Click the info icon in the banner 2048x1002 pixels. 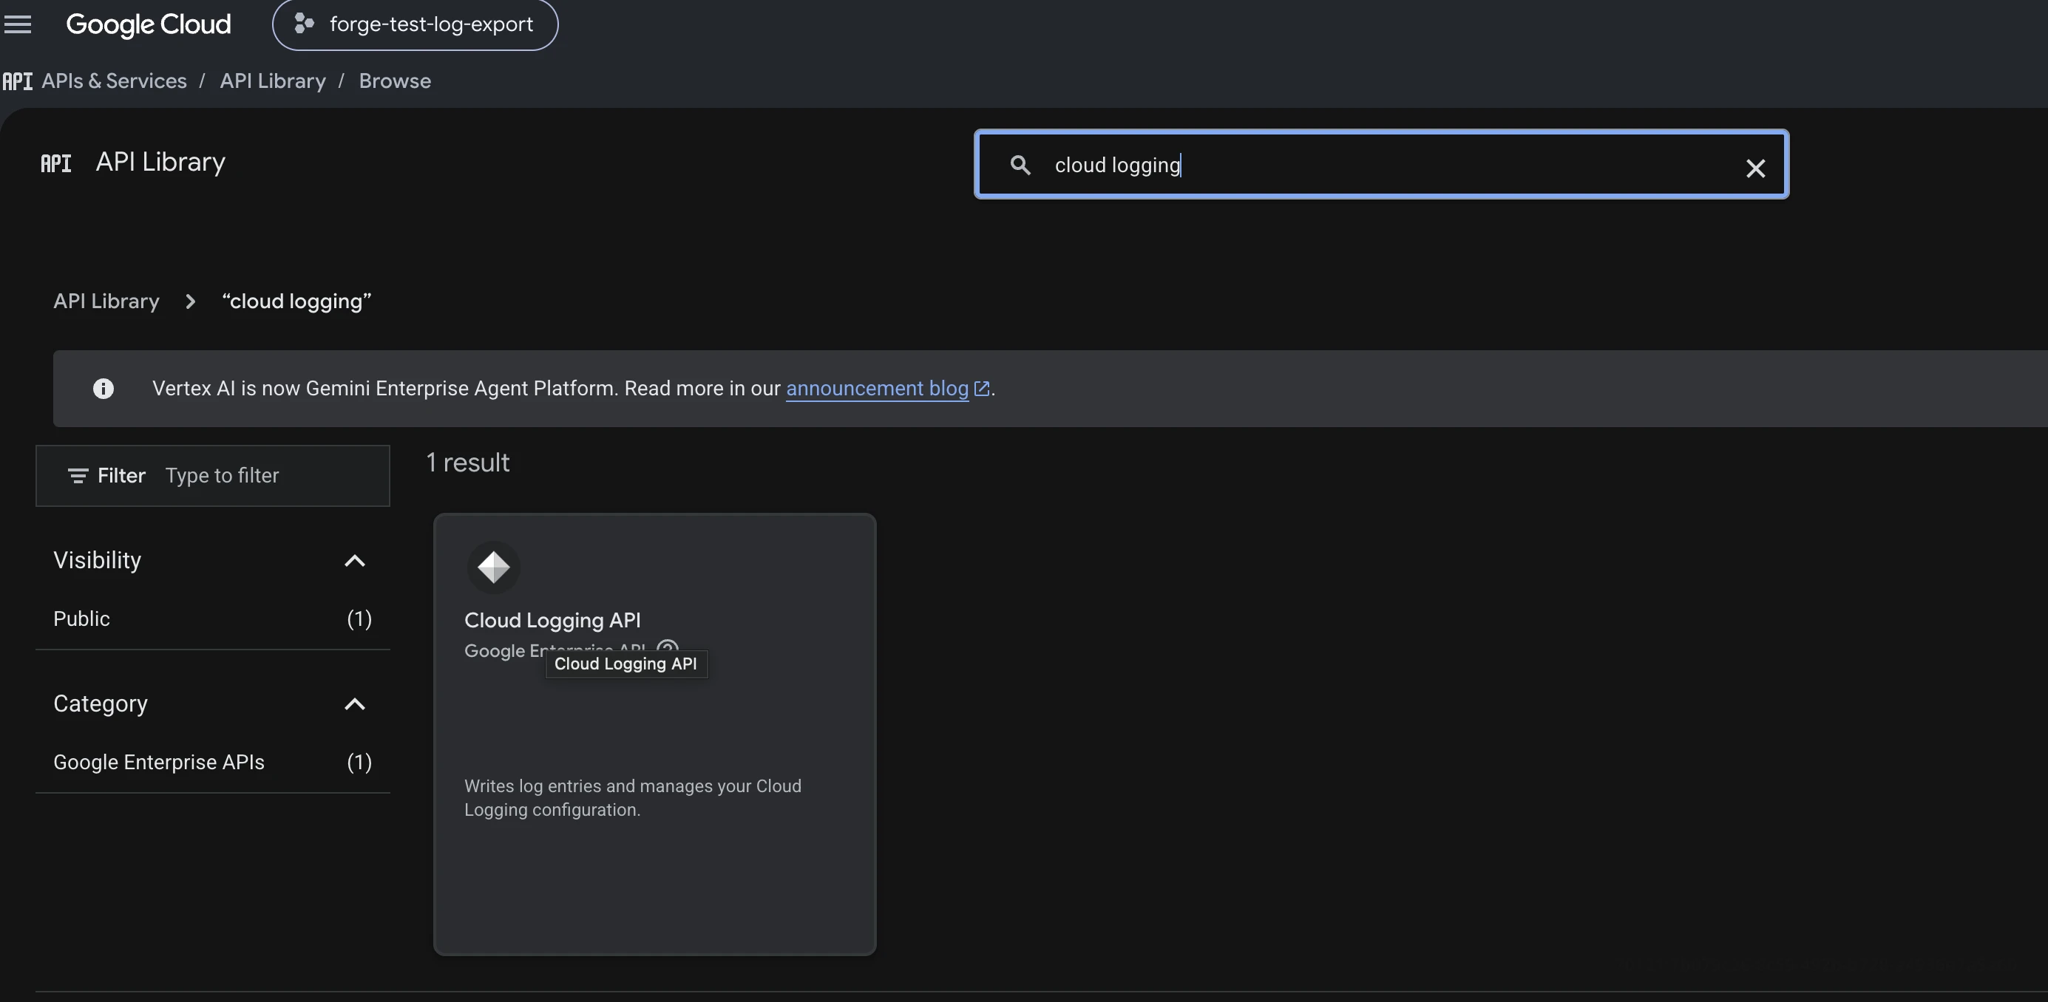(x=104, y=389)
